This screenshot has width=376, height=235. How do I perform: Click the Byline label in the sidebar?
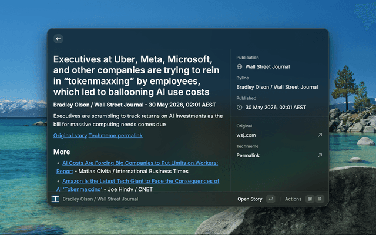pos(243,78)
